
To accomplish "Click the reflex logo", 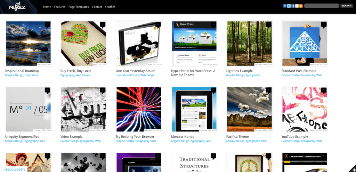I will click(17, 7).
